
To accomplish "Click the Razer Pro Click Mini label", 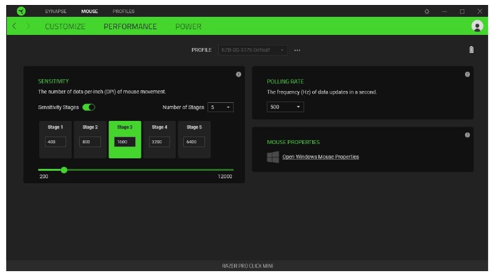I will click(247, 266).
